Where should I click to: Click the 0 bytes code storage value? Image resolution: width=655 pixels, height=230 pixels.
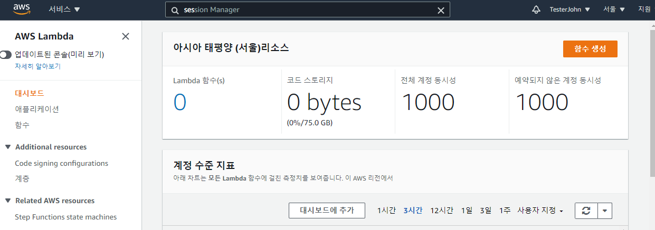coord(324,102)
